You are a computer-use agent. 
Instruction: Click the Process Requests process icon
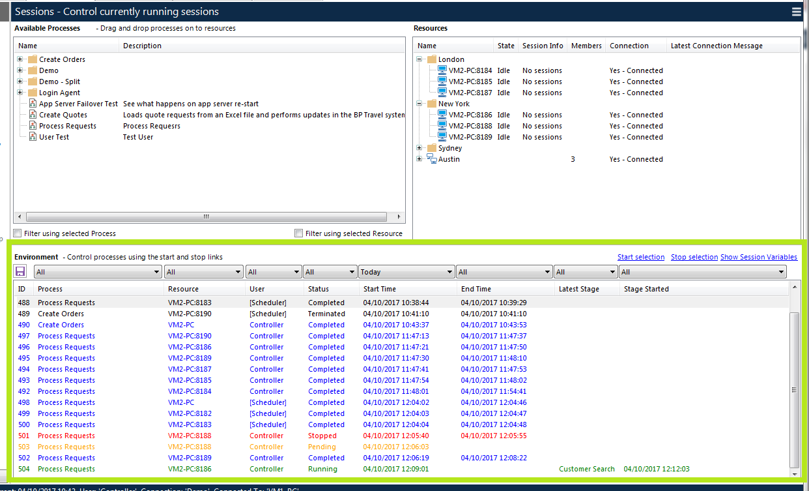point(33,126)
